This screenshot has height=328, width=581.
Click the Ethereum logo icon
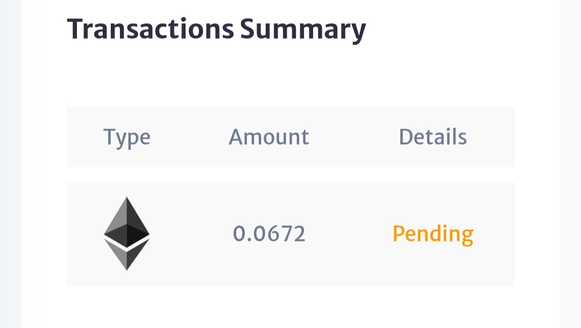(126, 233)
